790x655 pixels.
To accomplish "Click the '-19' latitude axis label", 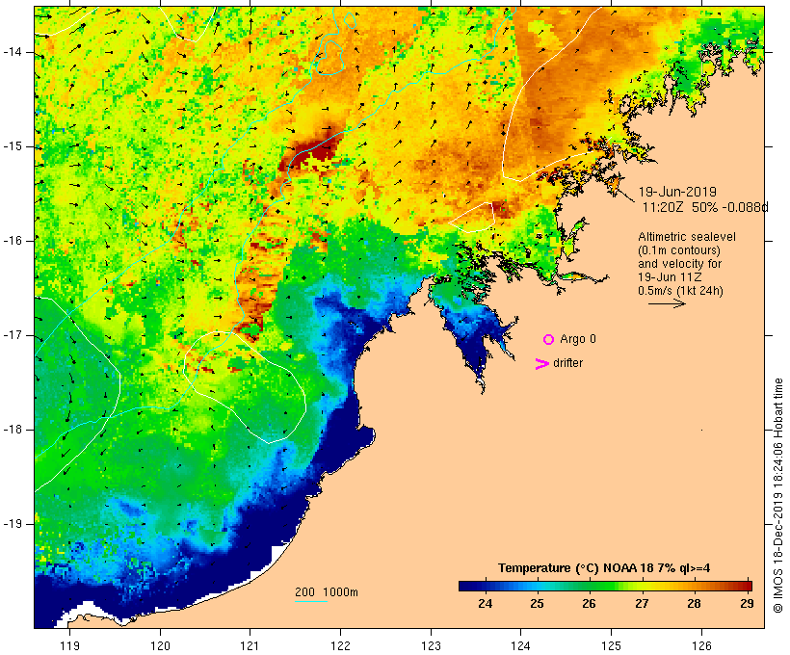I will coord(13,524).
